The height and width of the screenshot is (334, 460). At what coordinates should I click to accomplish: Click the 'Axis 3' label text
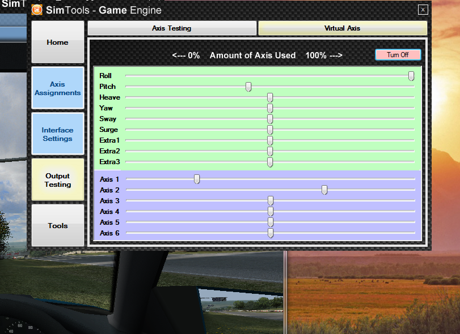[x=109, y=201]
